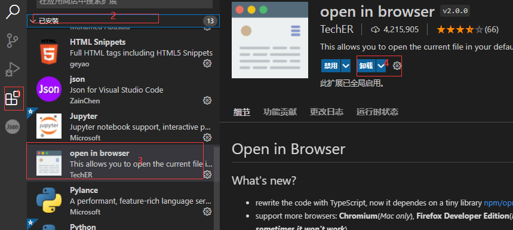Viewport: 513px width, 230px height.
Task: Click the download count cloud icon
Action: (375, 30)
